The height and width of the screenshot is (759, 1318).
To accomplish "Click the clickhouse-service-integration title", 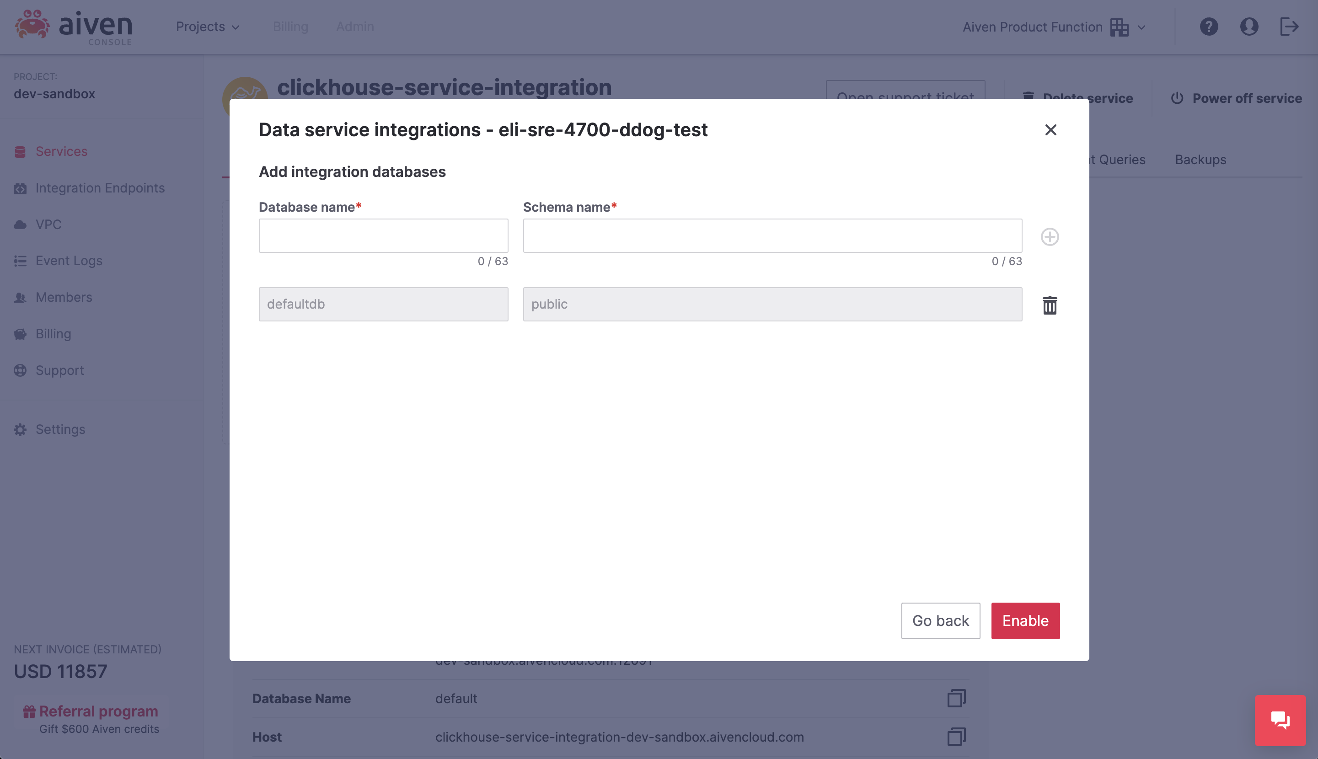I will pyautogui.click(x=444, y=87).
